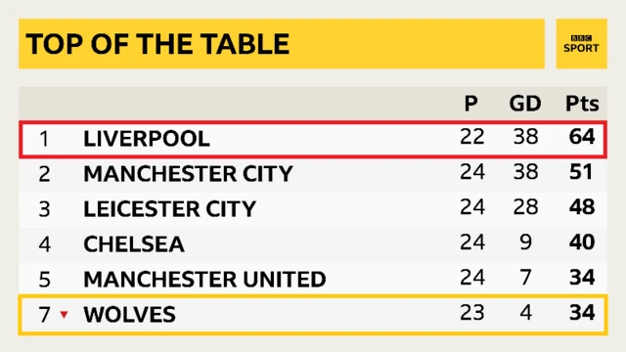626x352 pixels.
Task: Click the BBC Sport logo
Action: [x=581, y=43]
